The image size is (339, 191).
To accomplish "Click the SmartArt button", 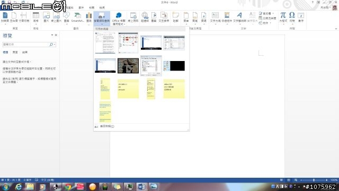I will pyautogui.click(x=77, y=18).
